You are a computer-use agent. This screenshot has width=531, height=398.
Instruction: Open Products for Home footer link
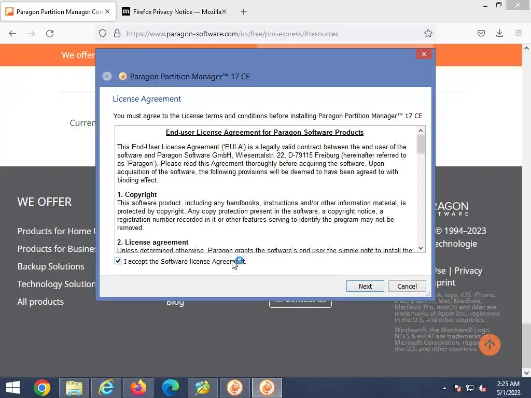(x=57, y=231)
